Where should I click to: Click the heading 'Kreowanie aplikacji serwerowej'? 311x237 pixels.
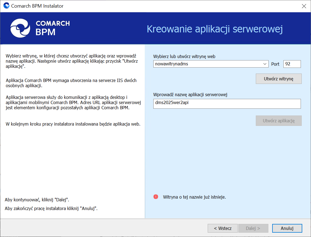[215, 29]
